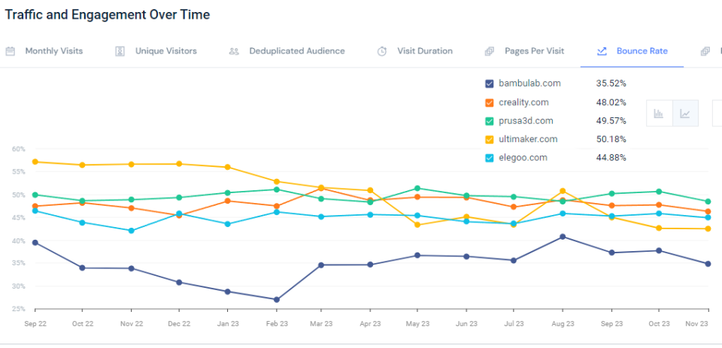Viewport: 722px width, 348px height.
Task: Click ultimaker.com's Sep 22 data point
Action: coord(35,162)
